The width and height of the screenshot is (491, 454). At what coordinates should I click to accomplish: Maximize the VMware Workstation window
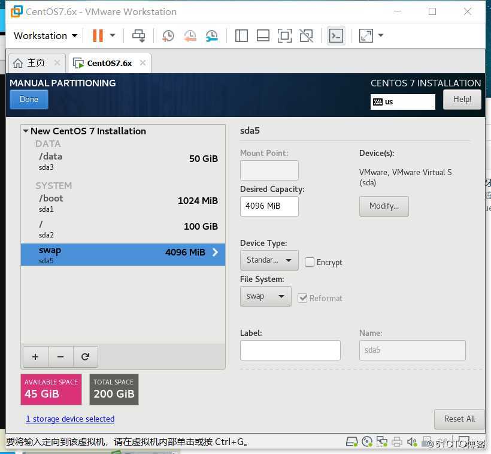click(x=432, y=11)
